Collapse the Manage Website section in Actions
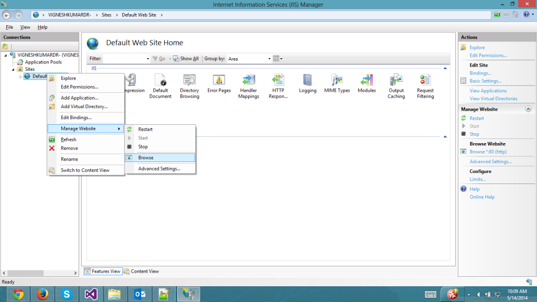This screenshot has height=302, width=537. 528,109
